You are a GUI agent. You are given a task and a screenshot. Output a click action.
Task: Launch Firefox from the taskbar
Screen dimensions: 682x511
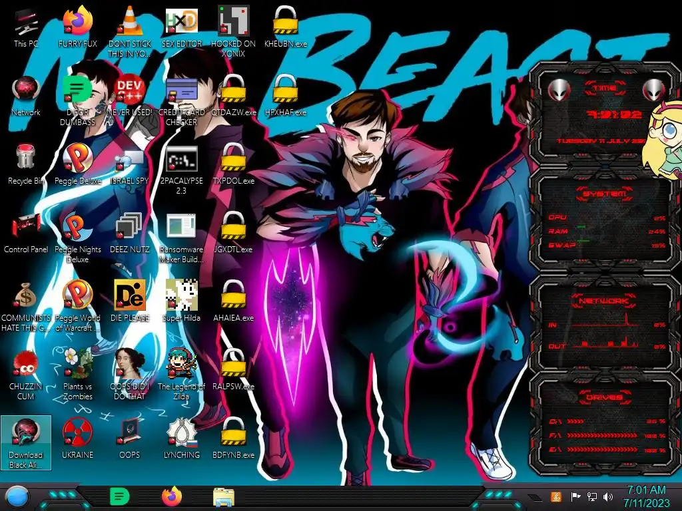coord(172,496)
